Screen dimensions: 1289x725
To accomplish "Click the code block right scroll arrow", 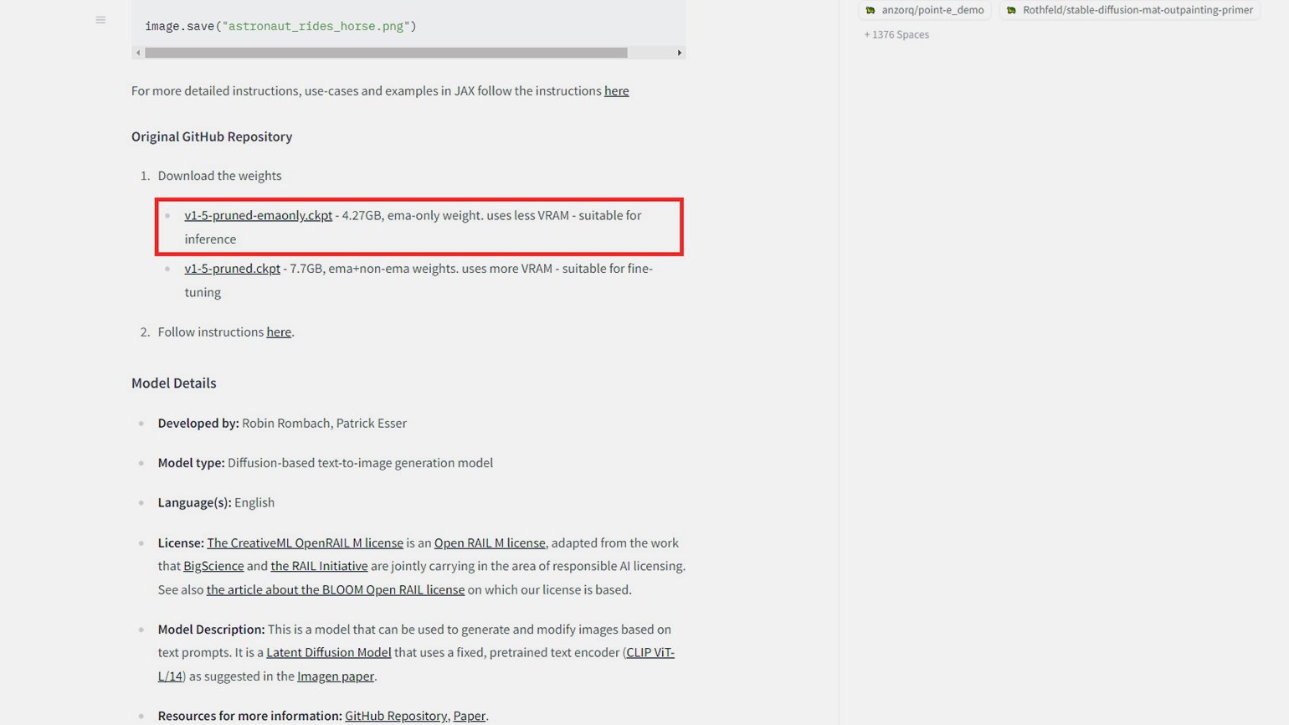I will [679, 53].
